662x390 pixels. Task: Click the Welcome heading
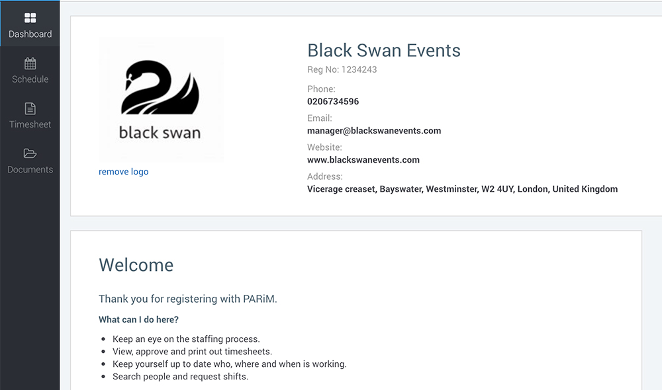click(x=136, y=265)
